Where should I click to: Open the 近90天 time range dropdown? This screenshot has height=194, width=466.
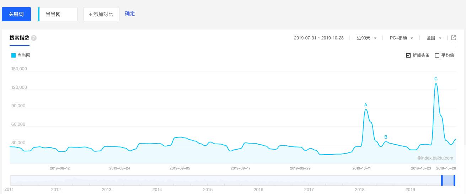click(366, 38)
